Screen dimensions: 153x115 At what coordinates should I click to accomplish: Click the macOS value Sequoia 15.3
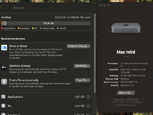[127, 85]
